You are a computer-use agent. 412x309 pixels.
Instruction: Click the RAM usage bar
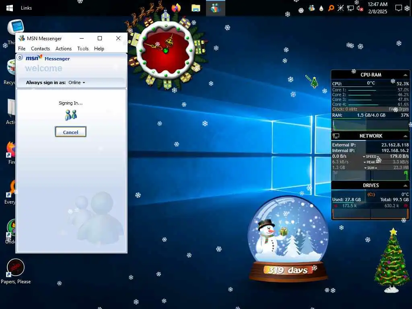371,119
